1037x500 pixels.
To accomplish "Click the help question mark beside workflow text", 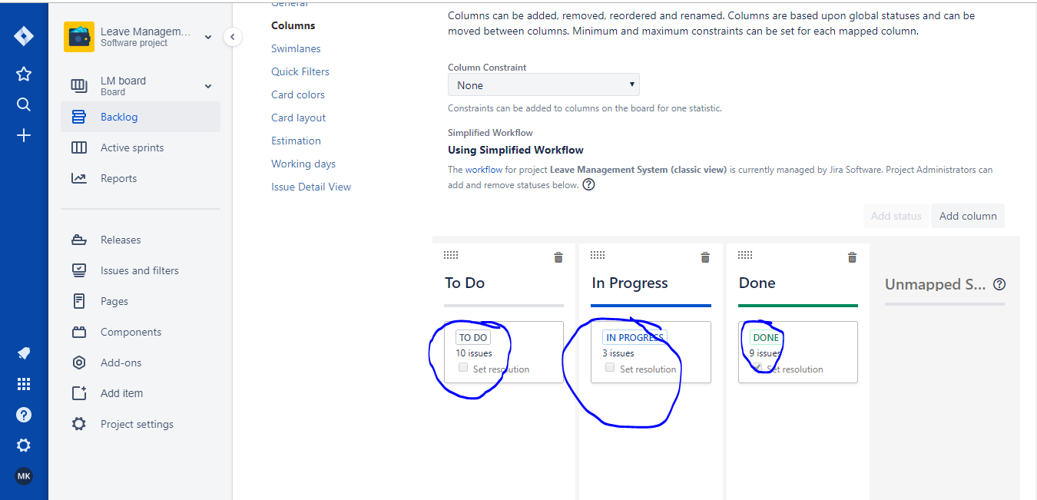I will coord(588,184).
